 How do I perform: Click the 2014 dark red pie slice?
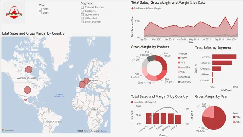pos(216,120)
